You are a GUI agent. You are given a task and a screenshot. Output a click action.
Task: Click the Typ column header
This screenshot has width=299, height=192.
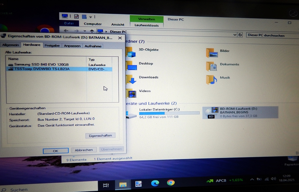click(x=99, y=60)
